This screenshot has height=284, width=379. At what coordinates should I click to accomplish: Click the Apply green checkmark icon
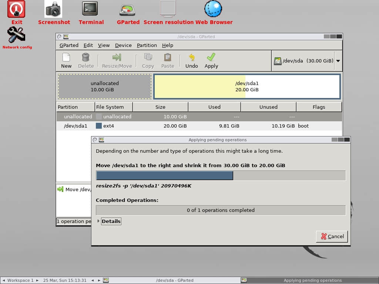click(211, 57)
